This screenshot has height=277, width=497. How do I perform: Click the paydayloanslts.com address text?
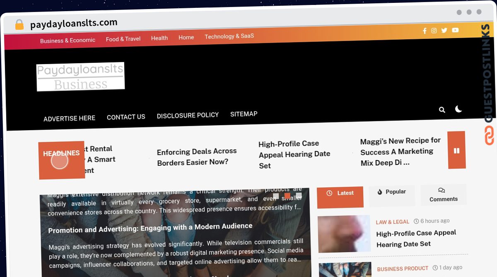(x=74, y=23)
